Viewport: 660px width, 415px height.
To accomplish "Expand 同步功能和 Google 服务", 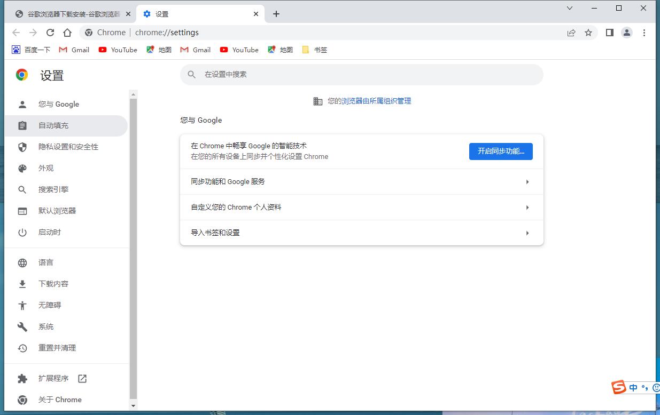I will pyautogui.click(x=361, y=182).
